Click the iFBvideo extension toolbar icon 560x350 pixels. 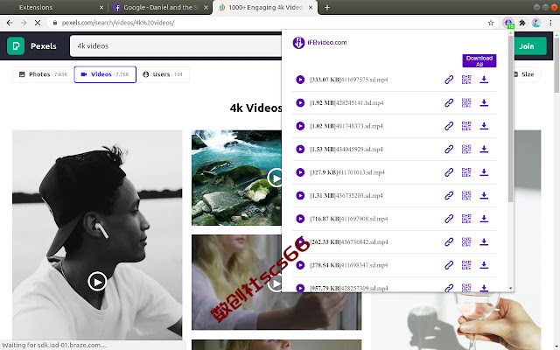tap(508, 23)
